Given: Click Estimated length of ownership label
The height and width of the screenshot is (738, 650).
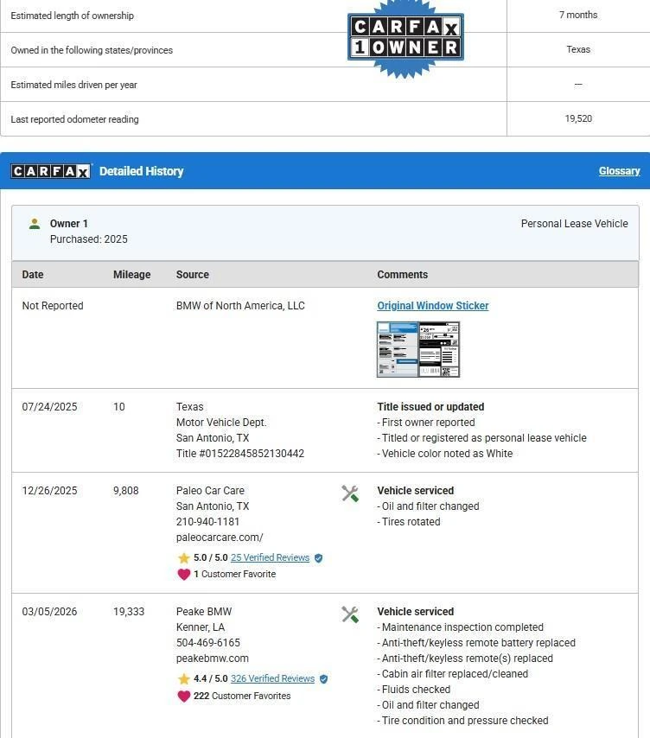Looking at the screenshot, I should [x=72, y=16].
